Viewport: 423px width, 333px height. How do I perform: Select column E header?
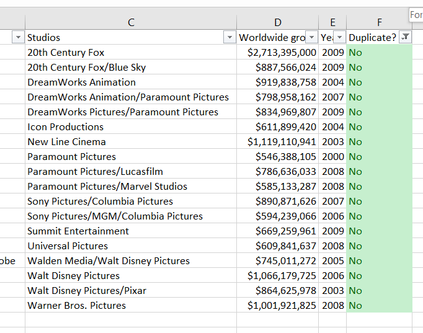(x=332, y=22)
